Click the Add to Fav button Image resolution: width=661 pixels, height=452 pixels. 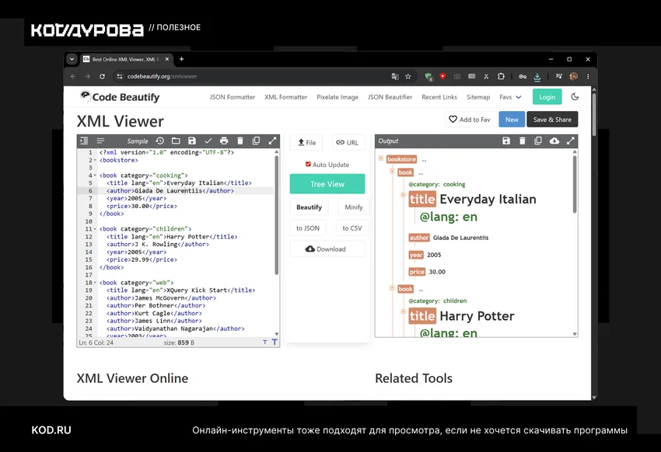coord(470,120)
